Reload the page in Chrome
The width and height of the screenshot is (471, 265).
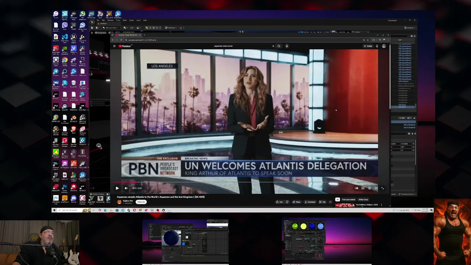[121, 40]
